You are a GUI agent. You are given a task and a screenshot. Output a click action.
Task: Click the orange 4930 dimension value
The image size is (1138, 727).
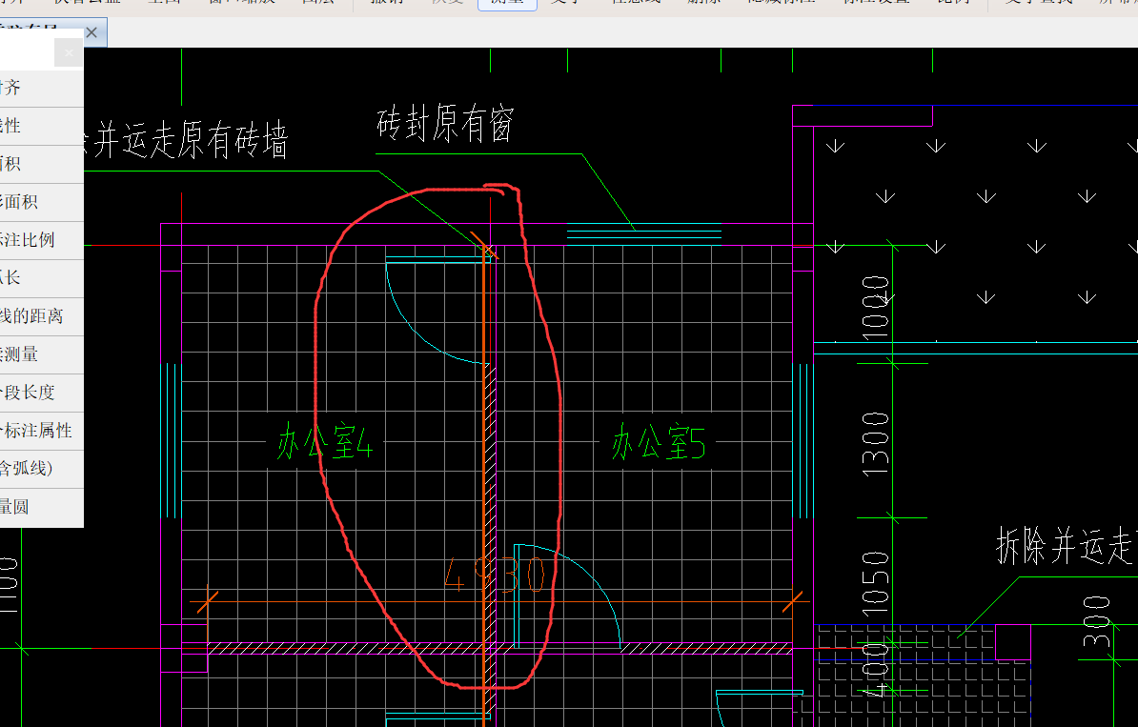point(495,575)
